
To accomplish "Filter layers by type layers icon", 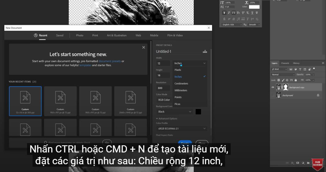I will tap(300, 69).
